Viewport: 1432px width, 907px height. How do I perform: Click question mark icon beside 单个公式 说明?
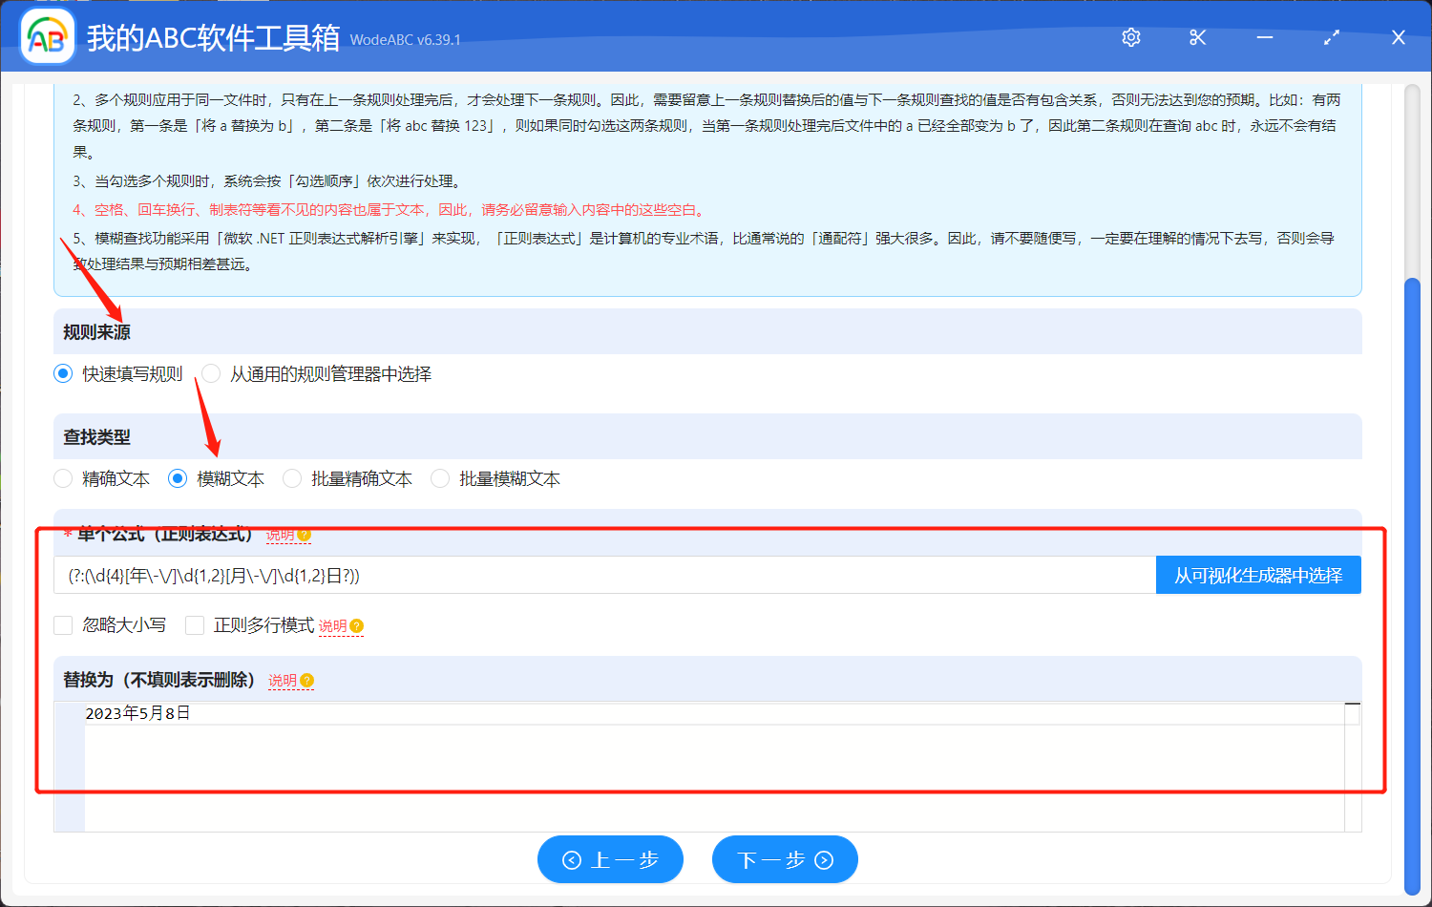304,535
